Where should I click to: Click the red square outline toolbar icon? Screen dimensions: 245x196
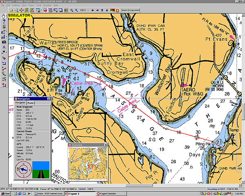pyautogui.click(x=118, y=10)
